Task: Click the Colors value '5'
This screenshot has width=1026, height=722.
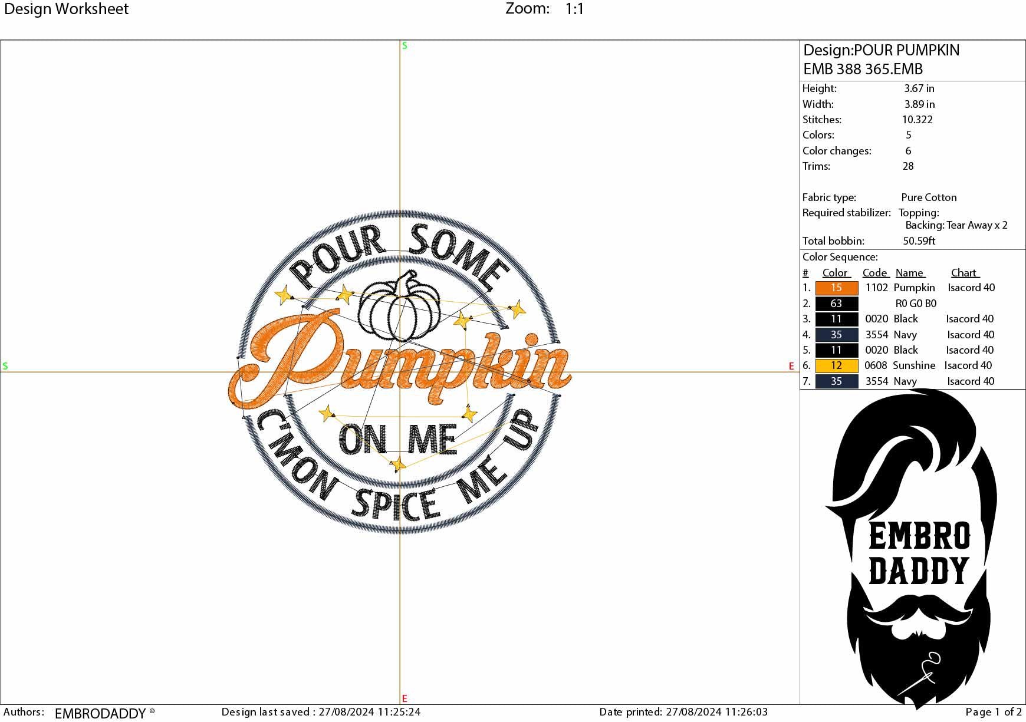Action: 908,135
